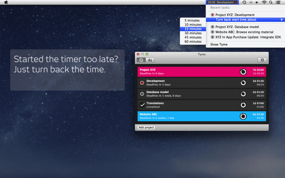The image size is (285, 178).
Task: Minimize the Tyme window with yellow button
Action: pos(142,54)
